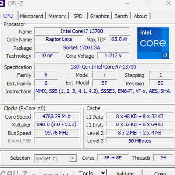Screen dimensions: 175x175
Task: Open the Tools dropdown arrow
Action: (103, 173)
